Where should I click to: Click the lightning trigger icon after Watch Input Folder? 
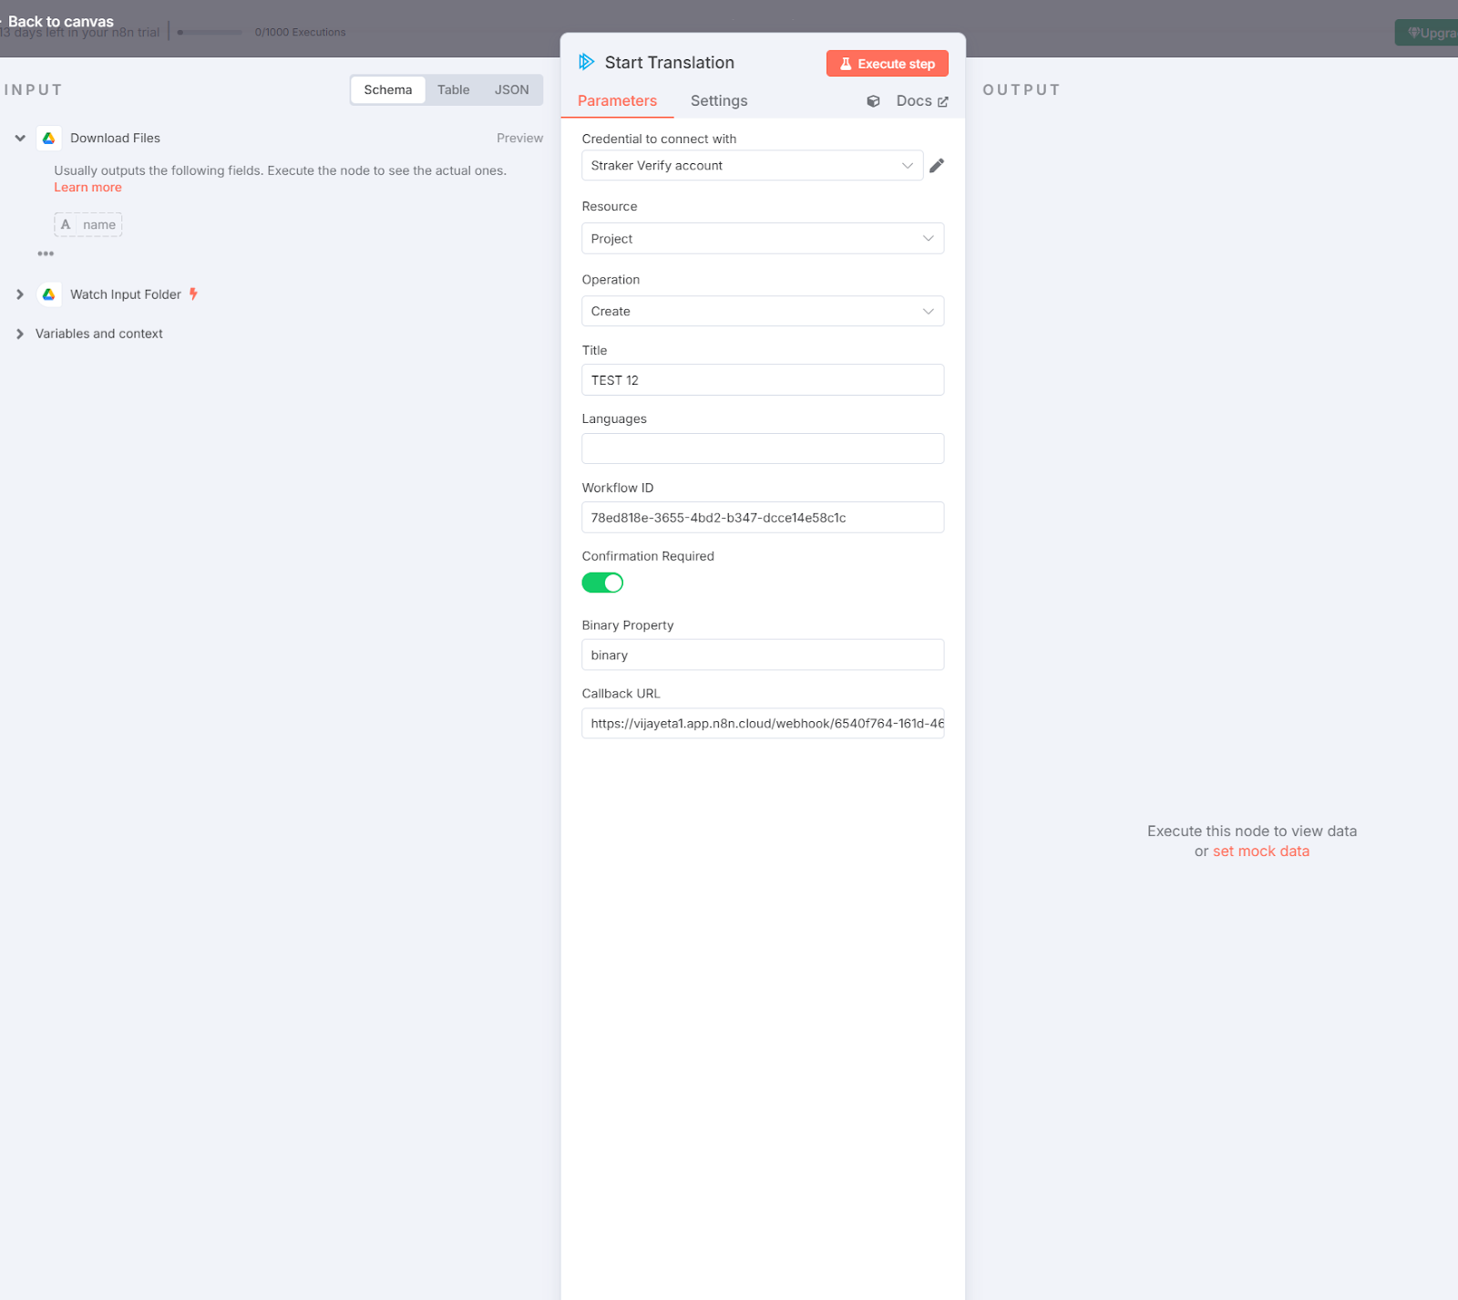pos(193,294)
